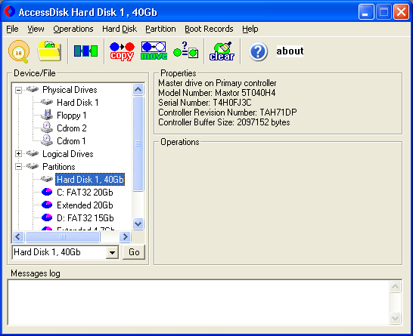Select the clear tool icon
The image size is (413, 336).
click(222, 51)
